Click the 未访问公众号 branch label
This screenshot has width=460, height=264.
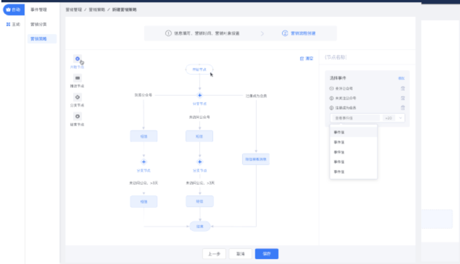[x=199, y=117]
